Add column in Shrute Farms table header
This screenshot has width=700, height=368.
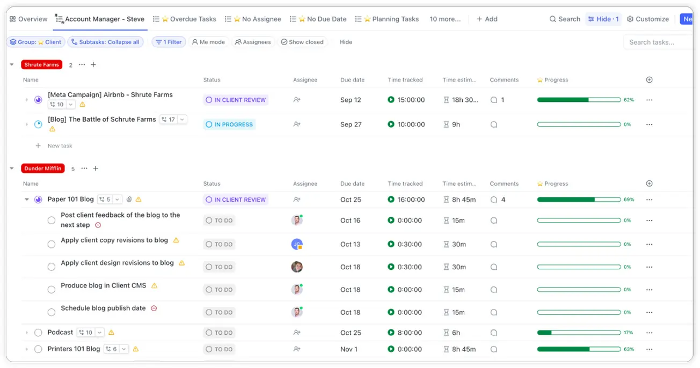click(649, 80)
